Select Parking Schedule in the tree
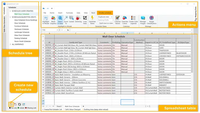 tap(21, 38)
